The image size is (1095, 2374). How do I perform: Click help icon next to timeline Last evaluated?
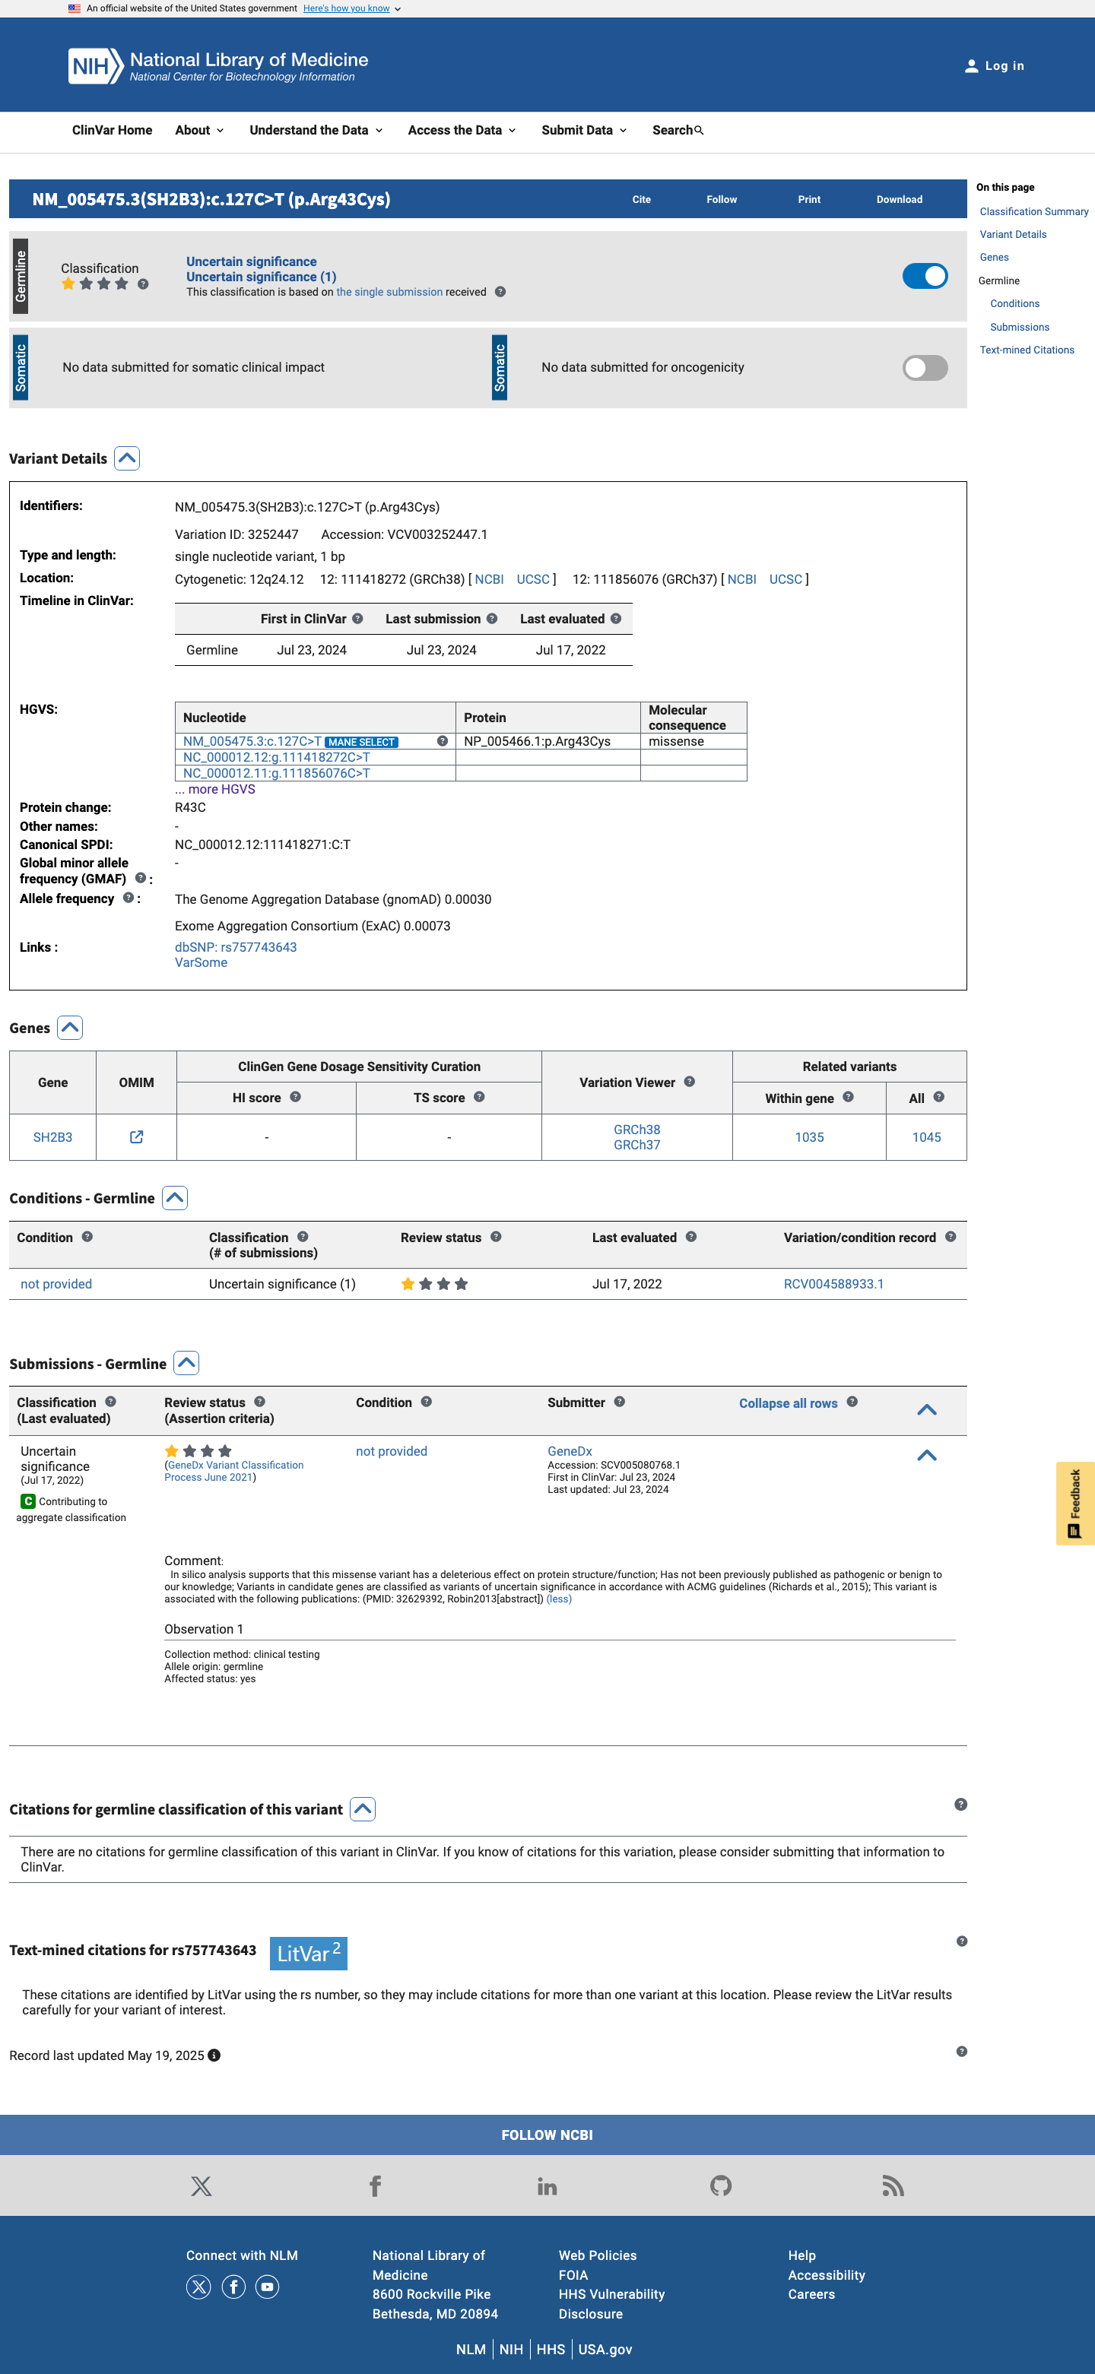click(x=616, y=618)
